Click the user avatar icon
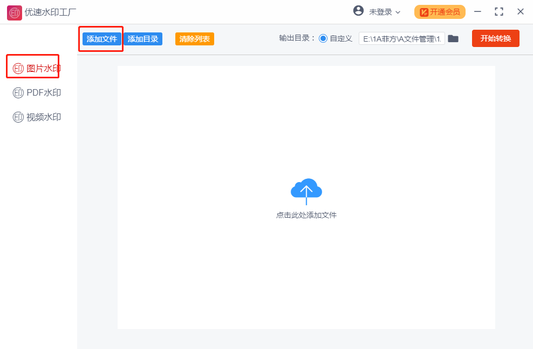This screenshot has width=533, height=349. [x=358, y=11]
